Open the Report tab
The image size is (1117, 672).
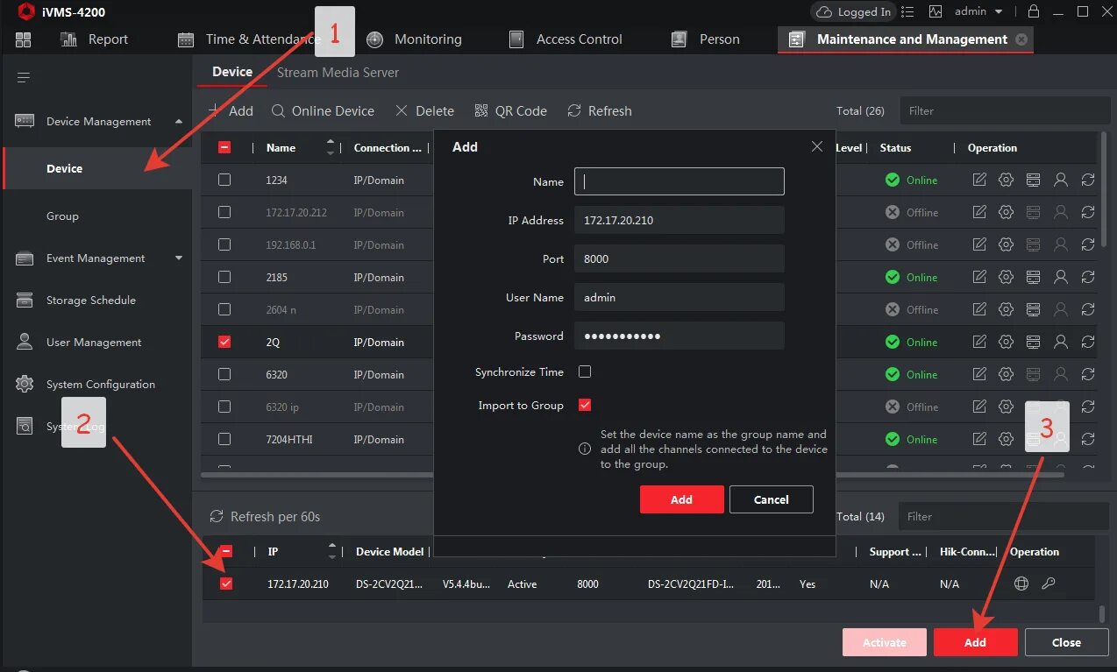tap(95, 39)
